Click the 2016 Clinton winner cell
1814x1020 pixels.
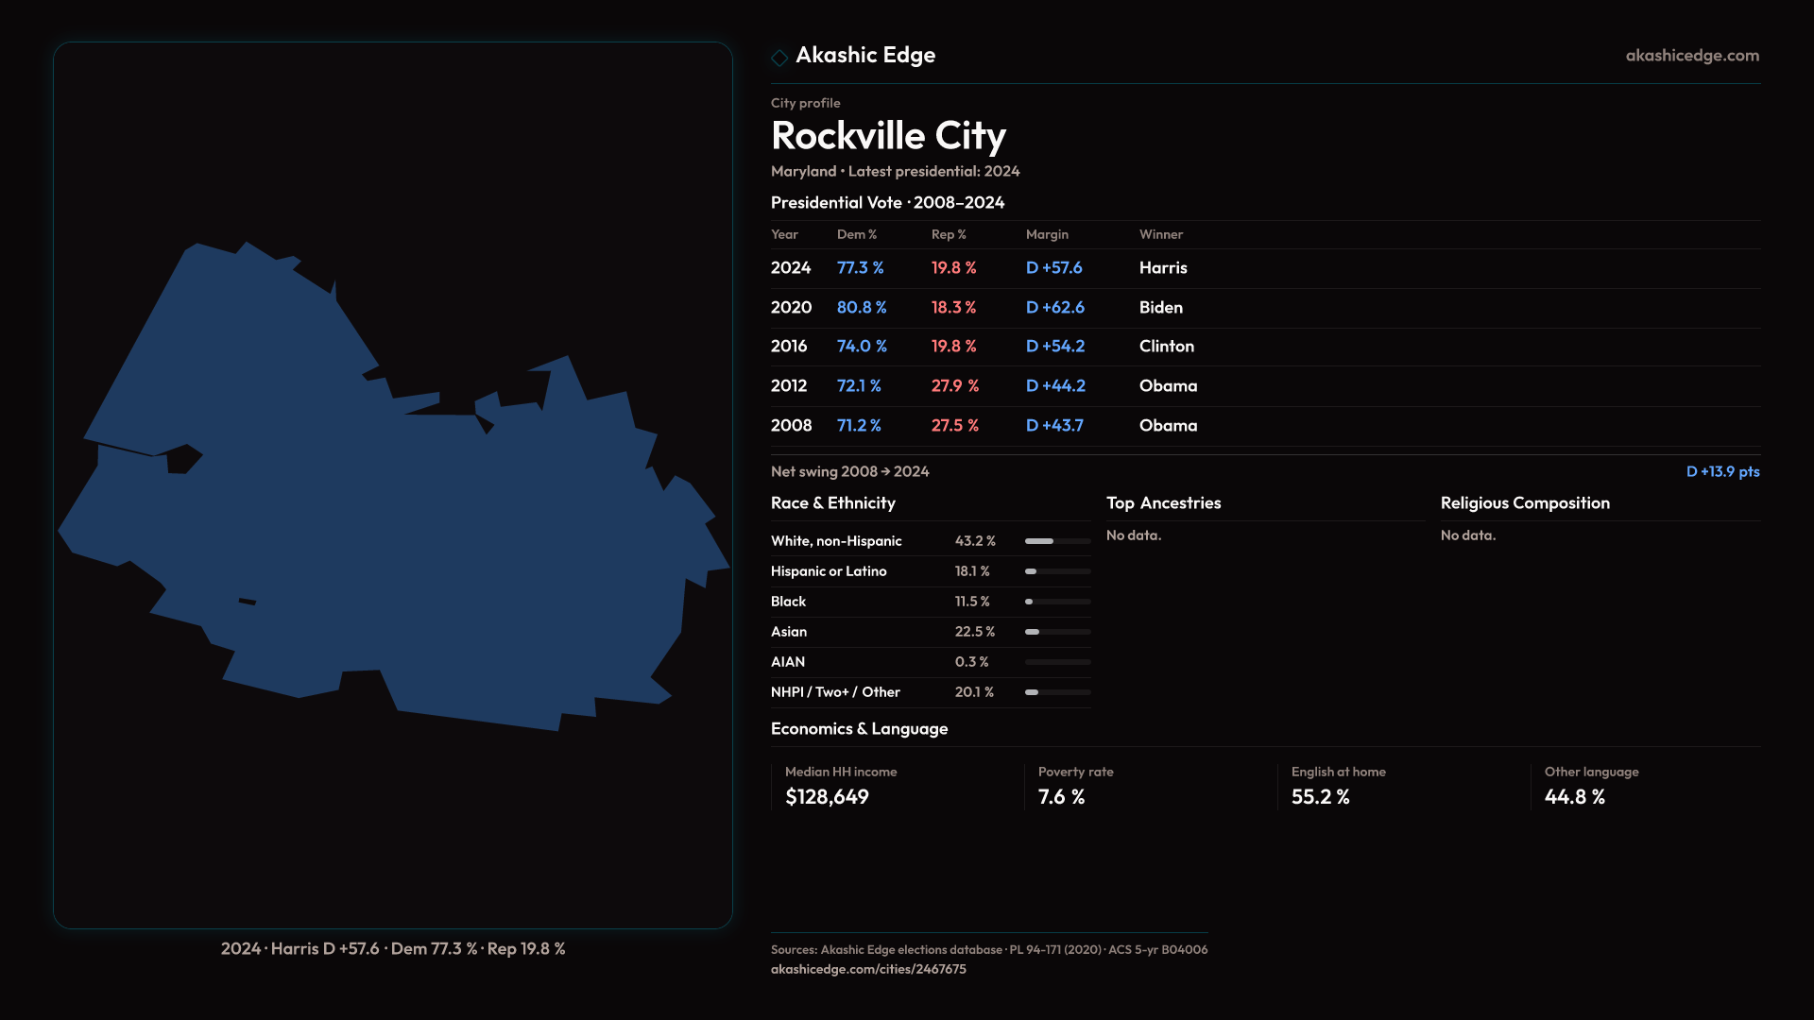pyautogui.click(x=1166, y=347)
